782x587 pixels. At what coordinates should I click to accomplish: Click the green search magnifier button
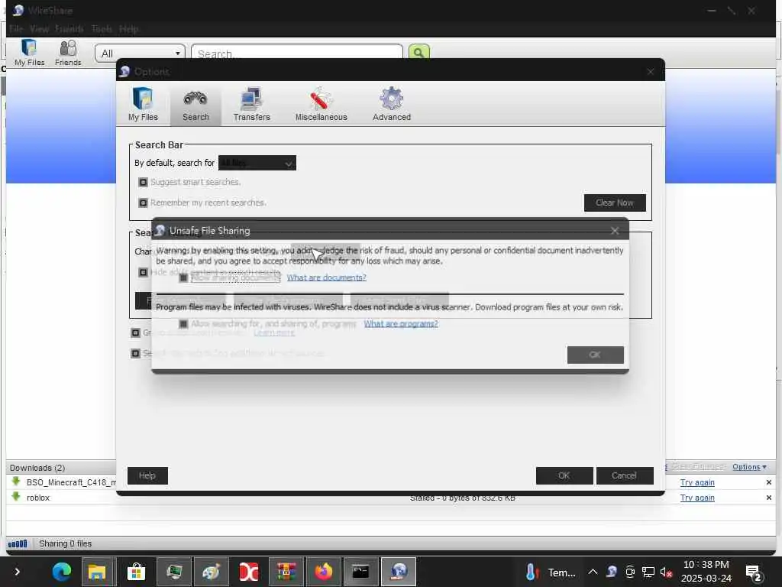tap(419, 52)
